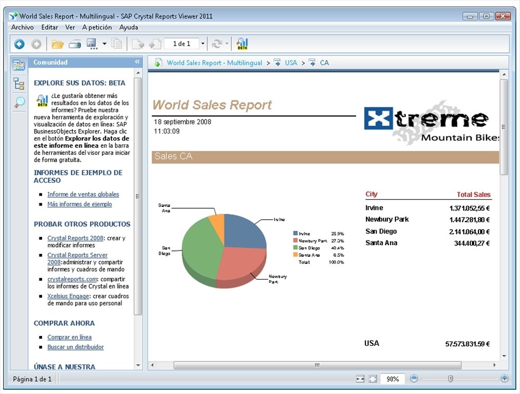Open the Ayuda menu
This screenshot has height=394, width=520.
[129, 27]
